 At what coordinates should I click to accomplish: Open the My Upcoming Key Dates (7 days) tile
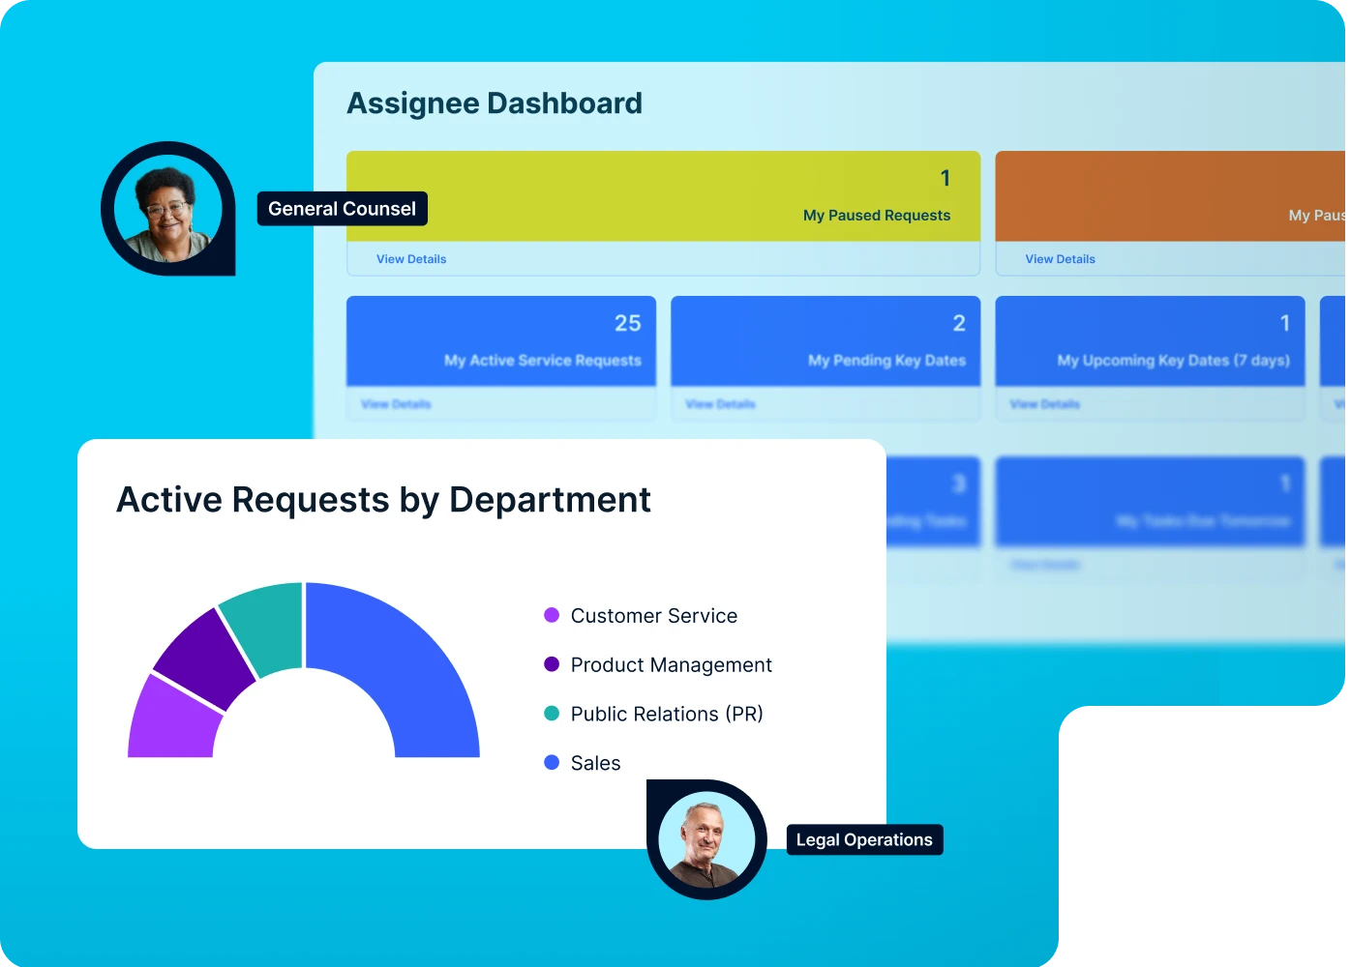coord(1150,341)
